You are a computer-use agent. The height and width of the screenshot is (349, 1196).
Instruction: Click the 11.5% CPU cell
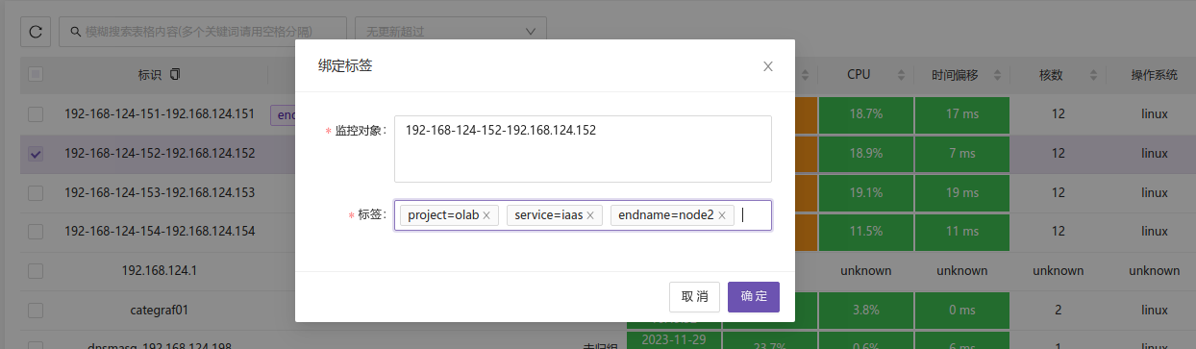pyautogui.click(x=865, y=232)
